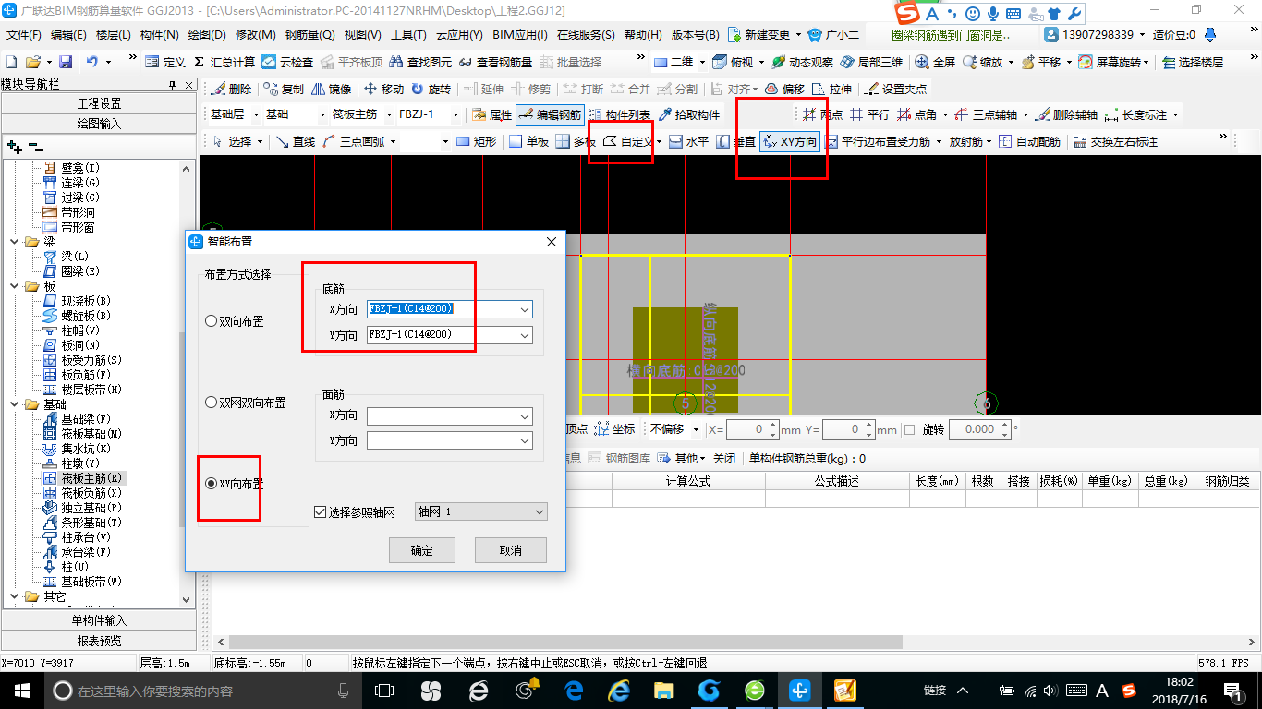
Task: Click the 拉伸 stretch tool
Action: click(x=832, y=89)
